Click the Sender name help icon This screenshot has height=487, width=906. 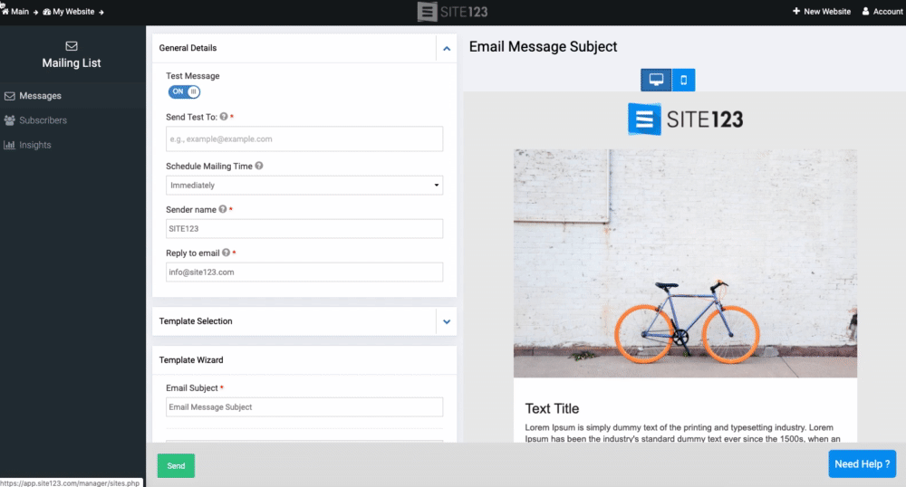[223, 209]
